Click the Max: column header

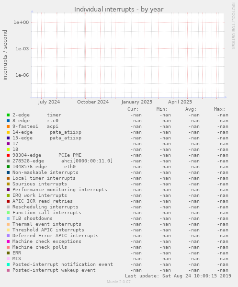[x=219, y=109]
